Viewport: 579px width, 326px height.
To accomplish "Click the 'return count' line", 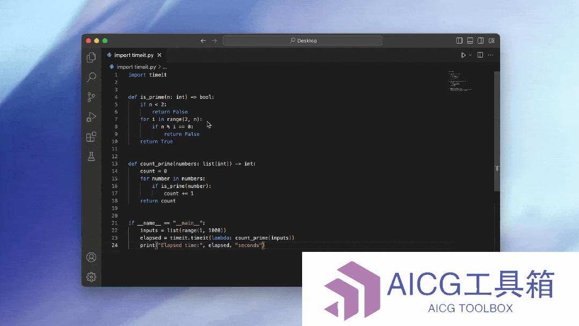I will point(158,201).
